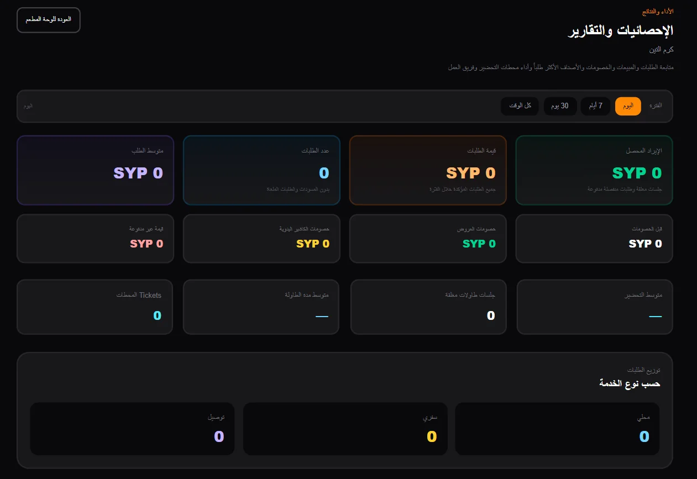Click the note under the collected revenue value

pos(625,190)
